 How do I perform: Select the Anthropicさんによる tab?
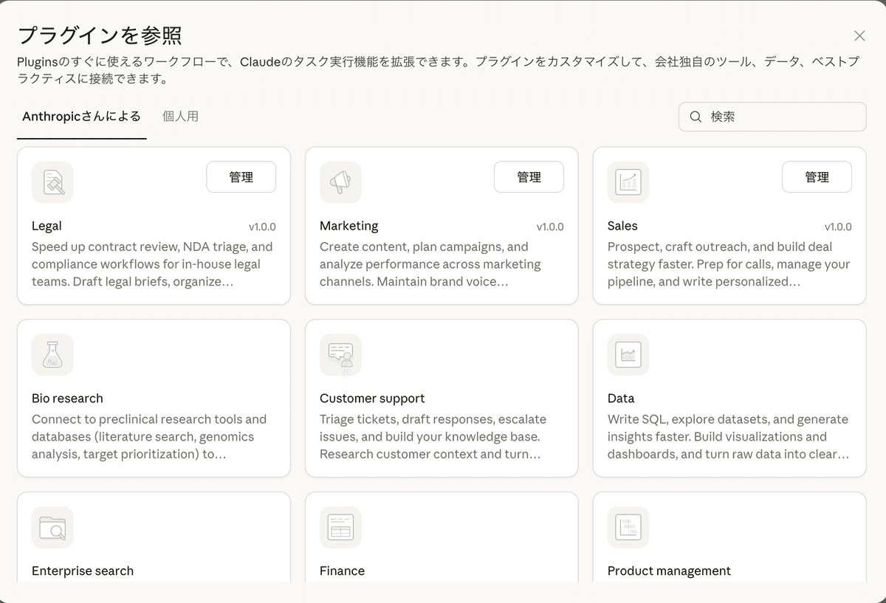click(81, 117)
